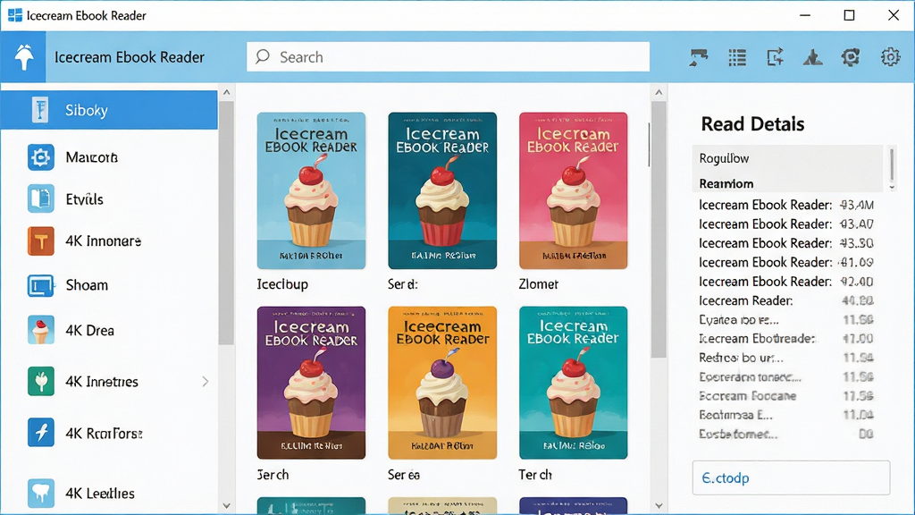Select the Reamiom heading row
This screenshot has width=915, height=515.
pyautogui.click(x=788, y=183)
